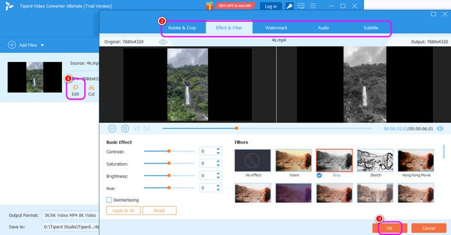Decrease the Saturation value with down arrow
The height and width of the screenshot is (235, 451).
[218, 165]
